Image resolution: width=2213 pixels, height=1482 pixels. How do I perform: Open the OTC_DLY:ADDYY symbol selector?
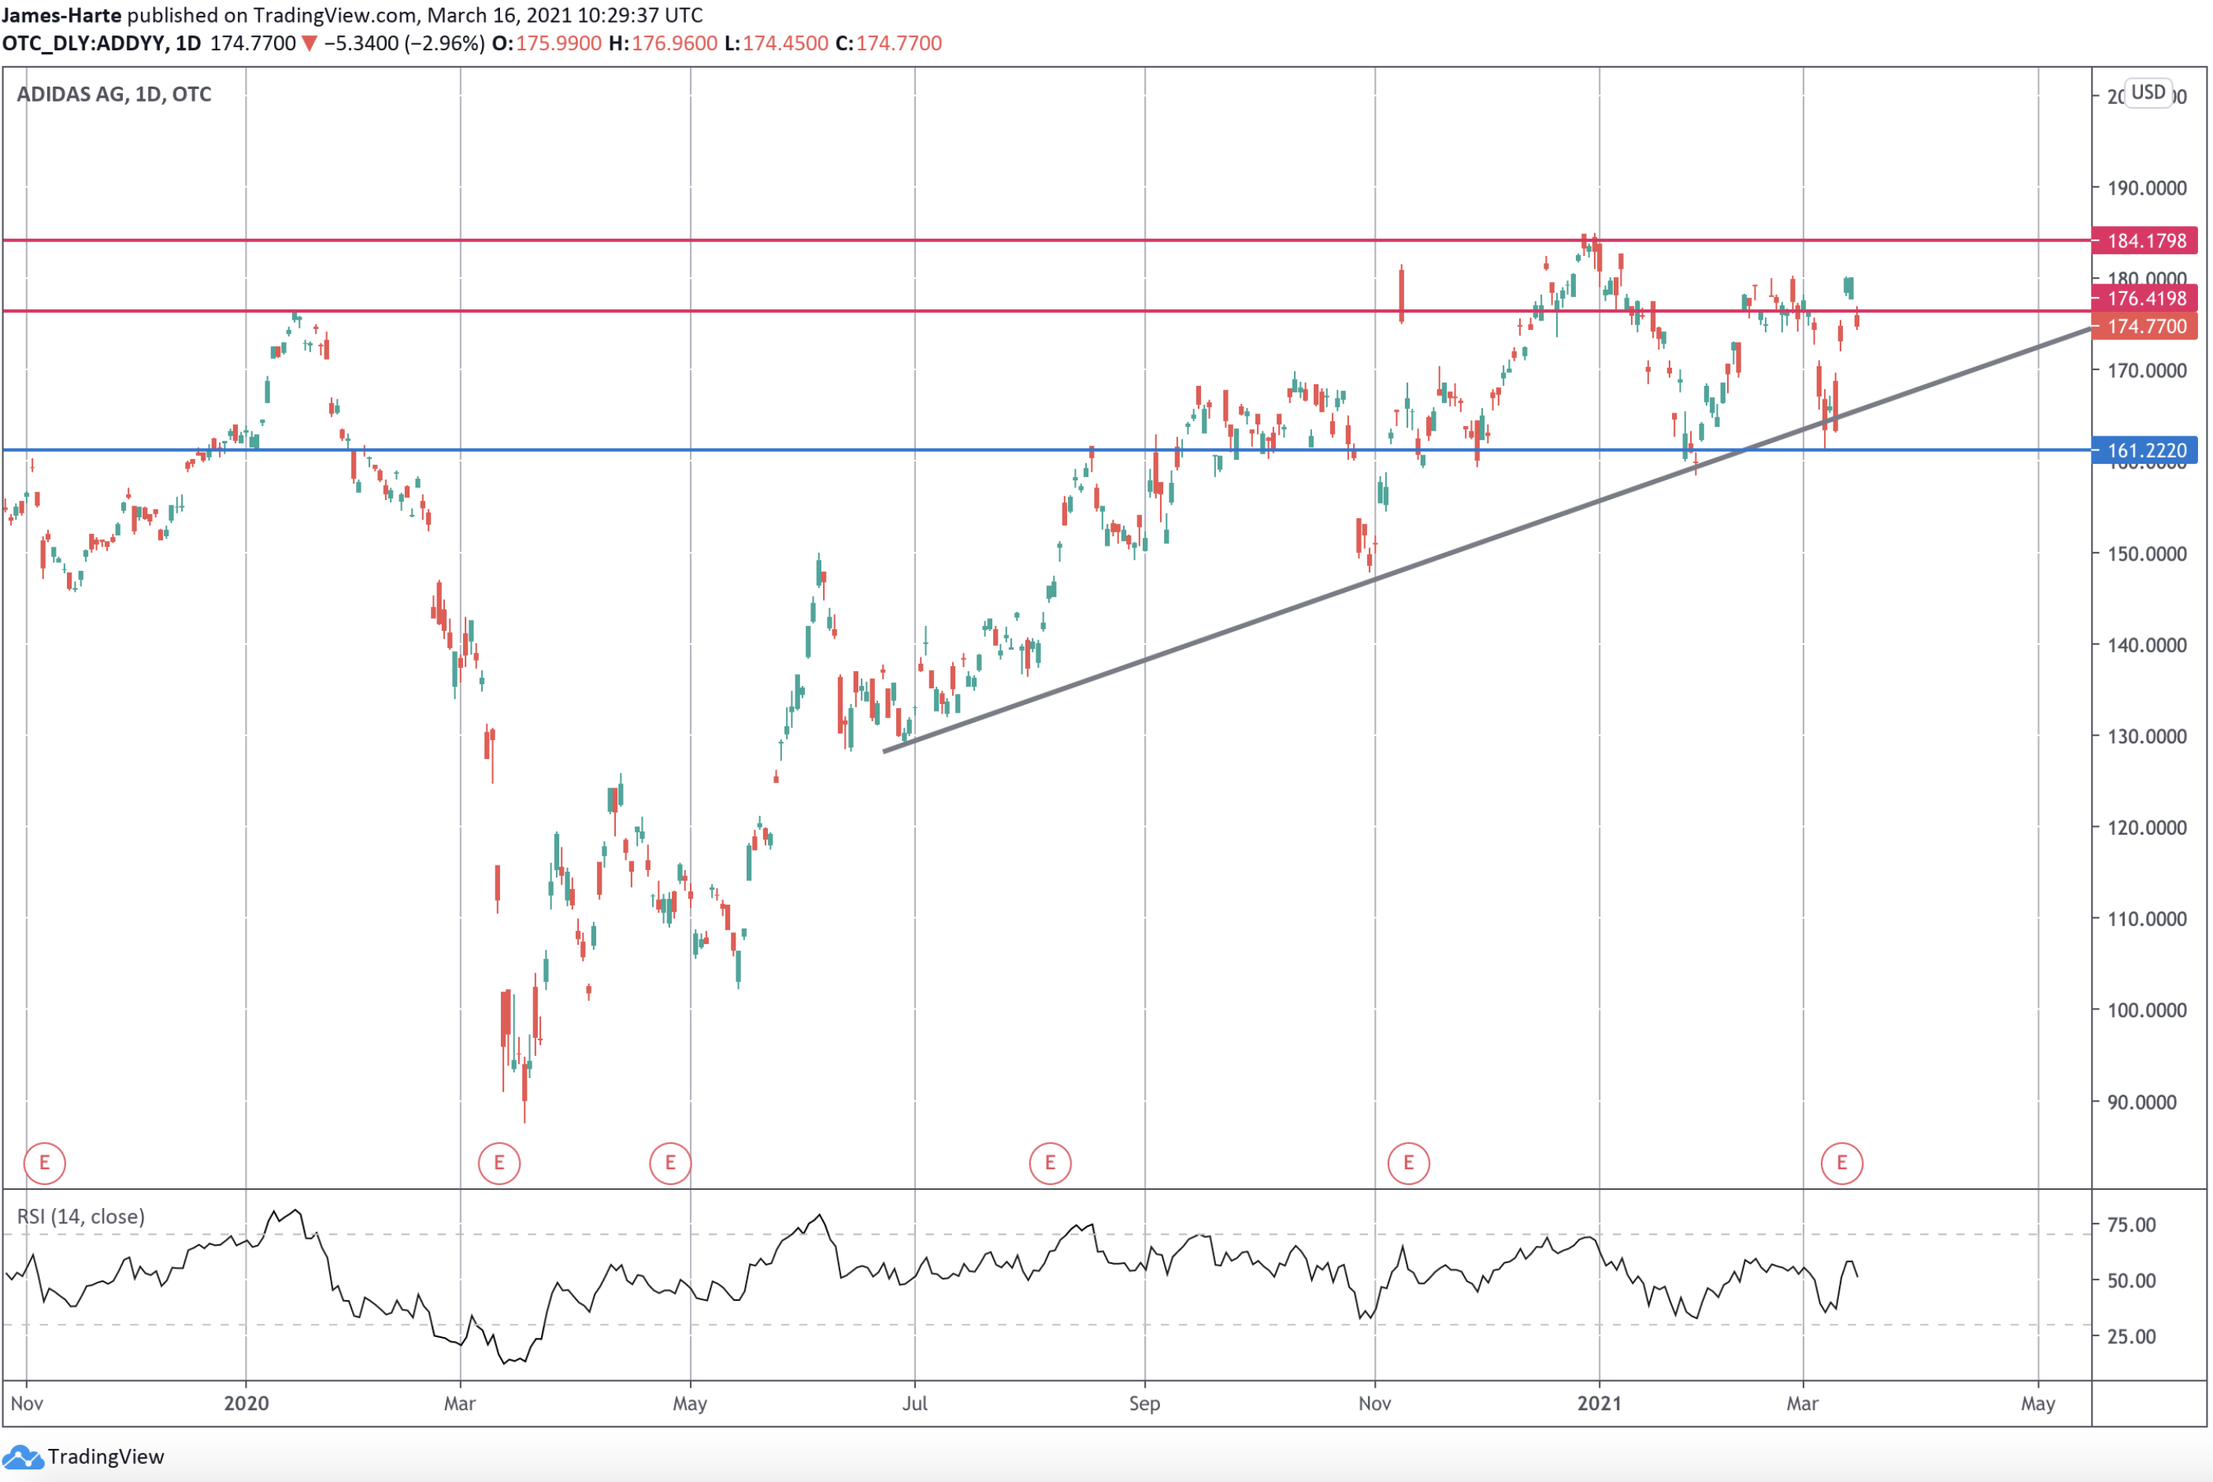pyautogui.click(x=83, y=42)
